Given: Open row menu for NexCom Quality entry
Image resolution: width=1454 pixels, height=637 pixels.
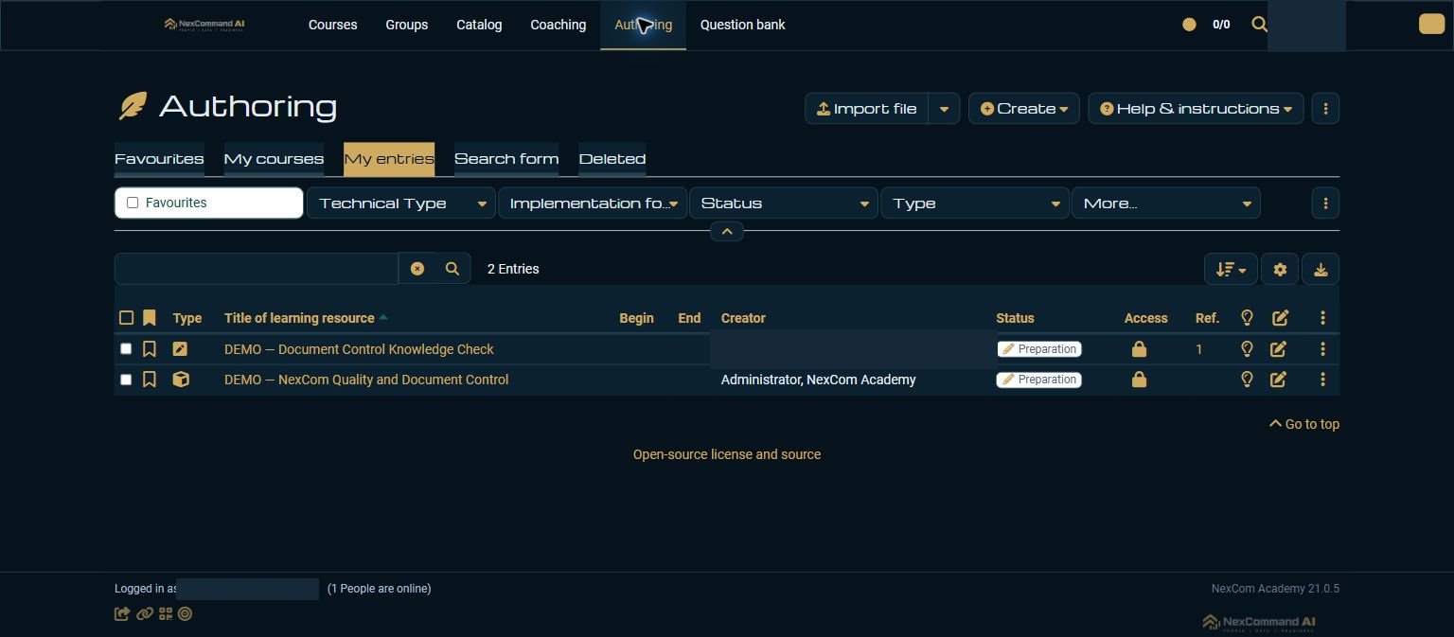Looking at the screenshot, I should tap(1322, 380).
